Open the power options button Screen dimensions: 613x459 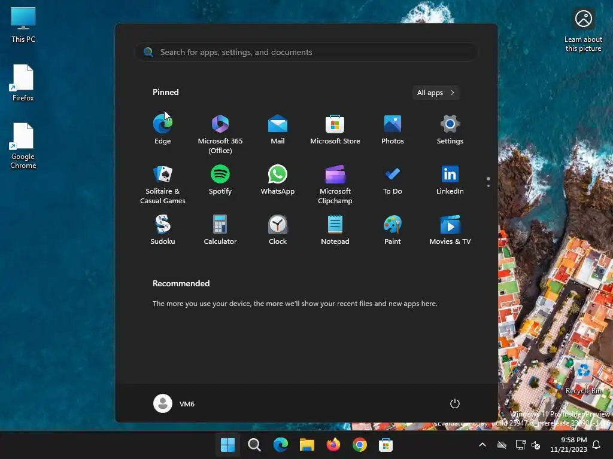point(455,403)
